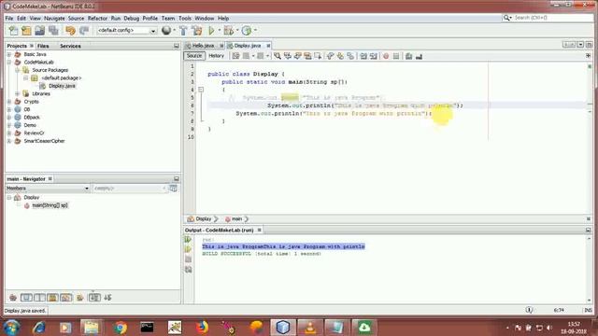Click the Stop icon in Output panel
The height and width of the screenshot is (336, 598).
click(x=189, y=259)
